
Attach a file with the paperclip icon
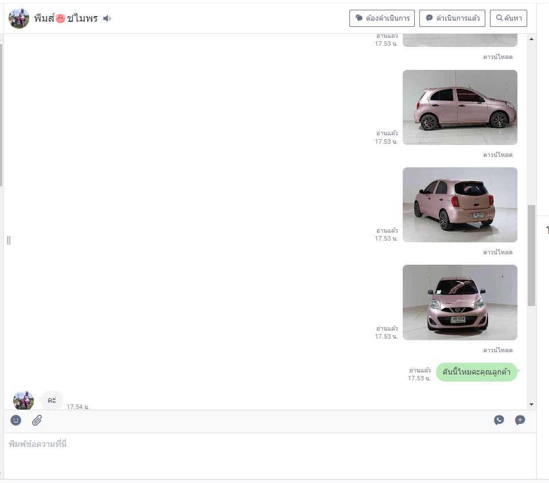coord(37,420)
